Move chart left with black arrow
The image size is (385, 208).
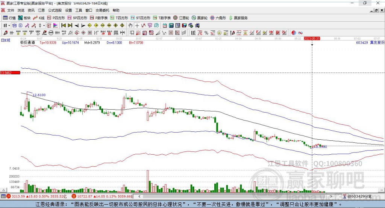tap(77, 26)
